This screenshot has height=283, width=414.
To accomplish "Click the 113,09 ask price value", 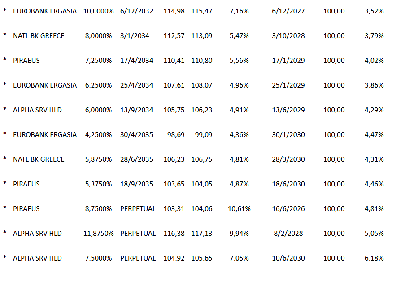I will pos(201,36).
